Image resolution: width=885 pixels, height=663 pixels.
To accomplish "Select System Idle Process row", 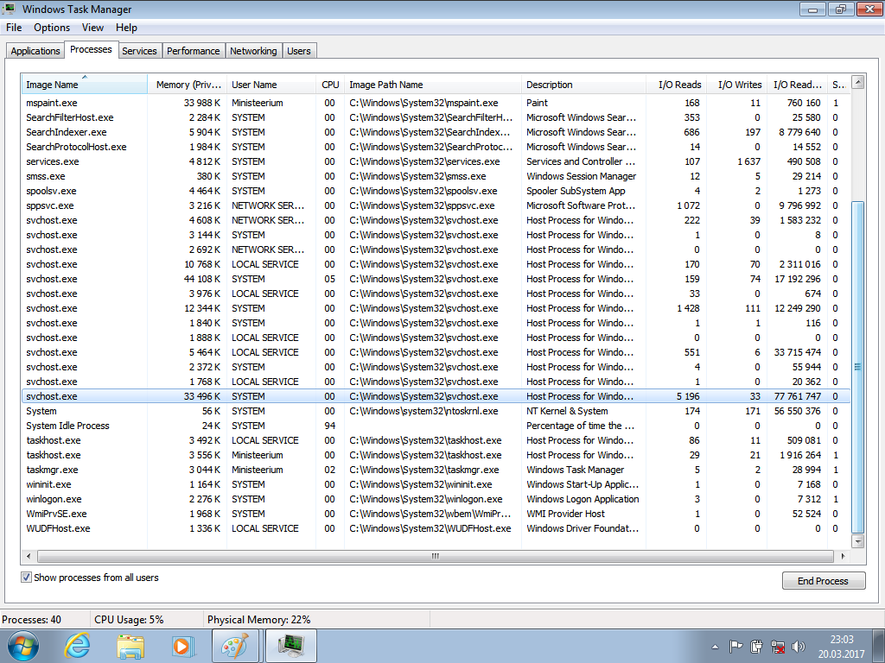I will pos(436,426).
